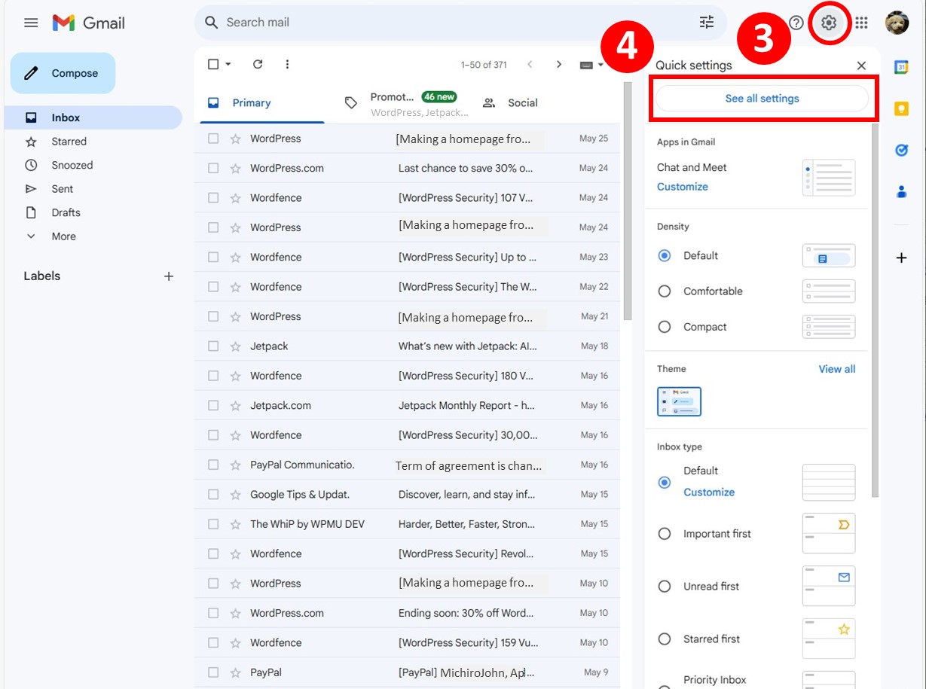This screenshot has height=689, width=926.
Task: Star the Google Tips & Updat. email
Action: click(x=235, y=495)
